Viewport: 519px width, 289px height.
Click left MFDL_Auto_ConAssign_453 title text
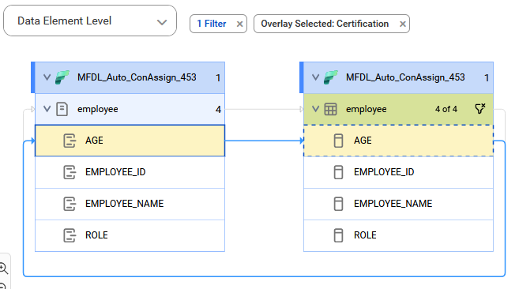(x=137, y=77)
